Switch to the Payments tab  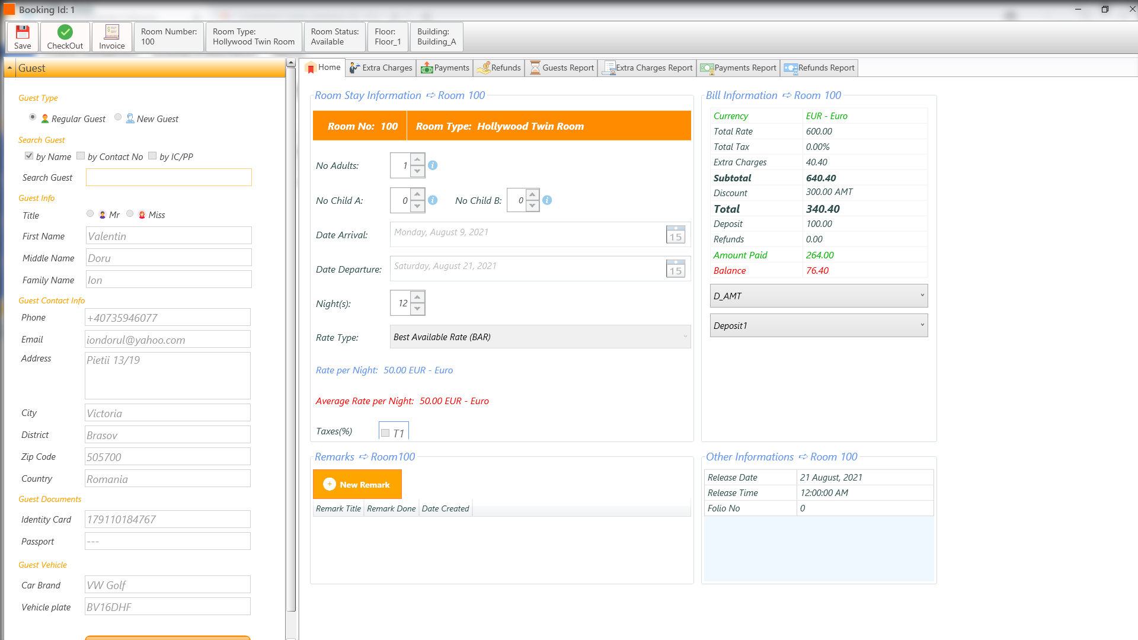(445, 68)
